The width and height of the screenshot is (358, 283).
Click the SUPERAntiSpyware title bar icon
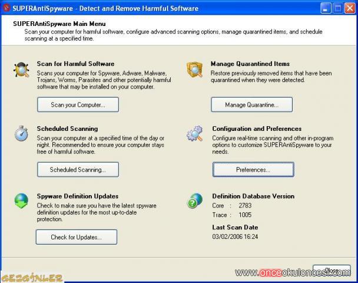(x=6, y=8)
